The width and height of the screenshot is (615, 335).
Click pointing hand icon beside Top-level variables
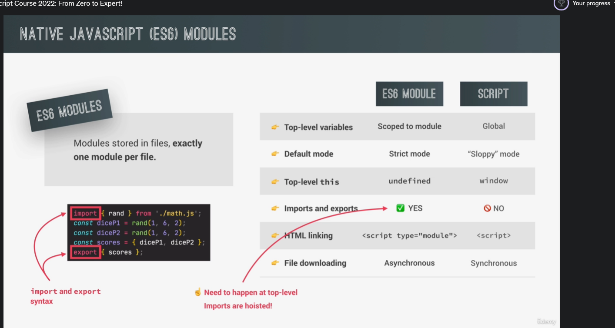point(275,127)
